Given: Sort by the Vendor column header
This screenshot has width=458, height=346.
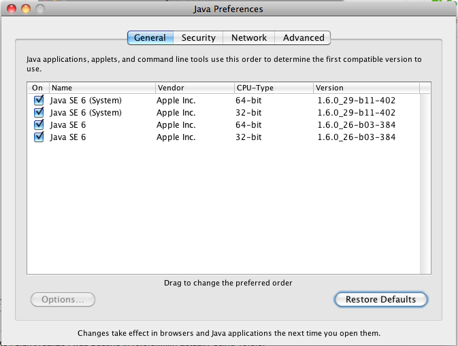Looking at the screenshot, I should click(195, 88).
